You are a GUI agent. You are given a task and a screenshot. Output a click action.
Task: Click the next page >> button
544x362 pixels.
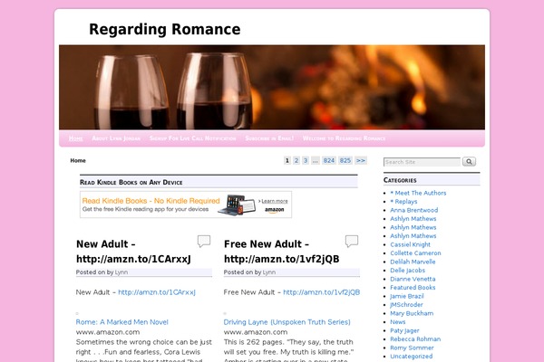point(361,160)
